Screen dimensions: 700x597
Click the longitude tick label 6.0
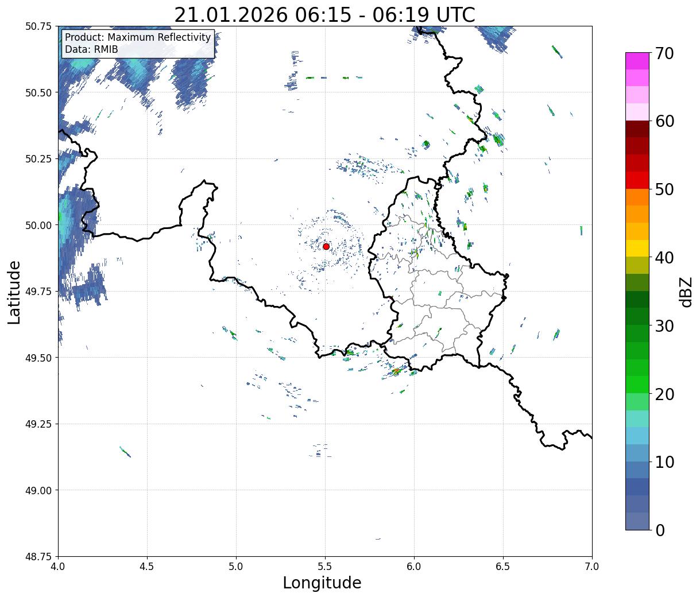(414, 567)
